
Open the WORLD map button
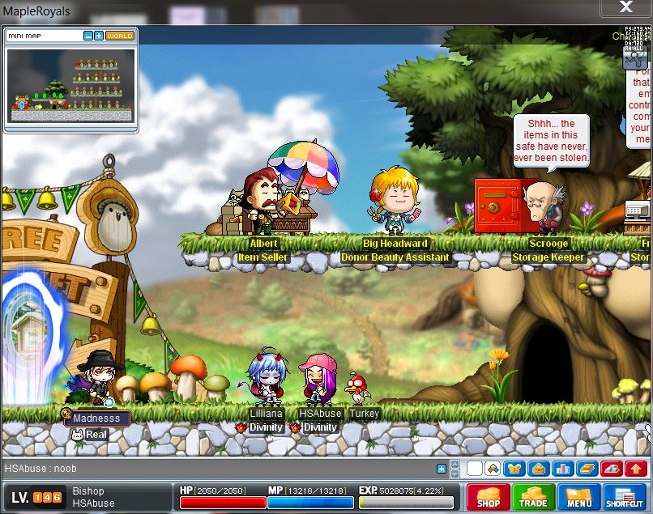pos(120,36)
